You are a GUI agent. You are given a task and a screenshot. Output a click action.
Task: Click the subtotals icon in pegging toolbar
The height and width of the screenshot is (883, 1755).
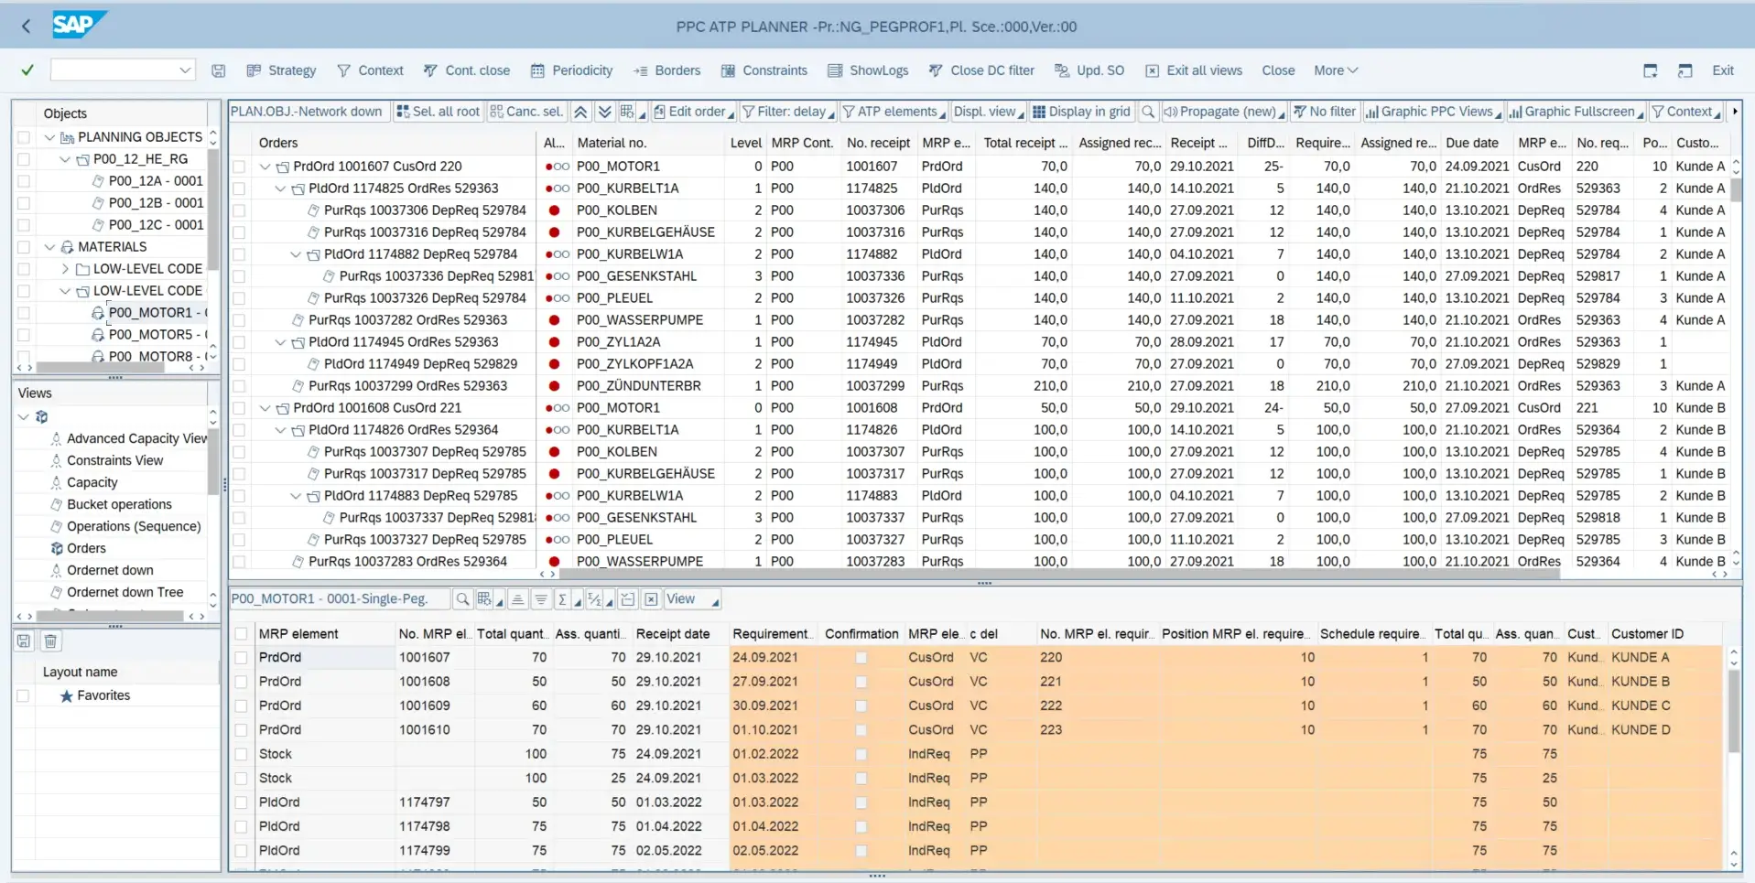click(594, 599)
